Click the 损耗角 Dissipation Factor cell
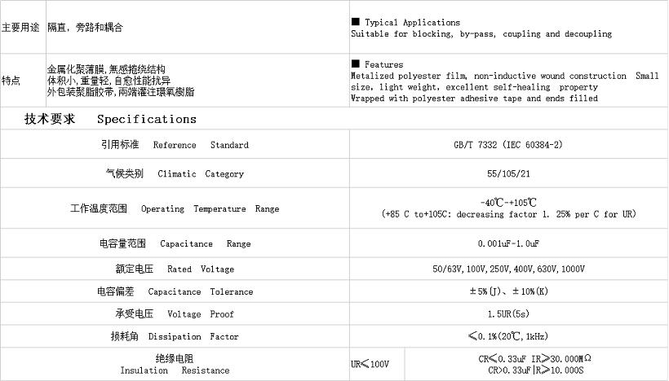This screenshot has height=381, width=669. (175, 336)
